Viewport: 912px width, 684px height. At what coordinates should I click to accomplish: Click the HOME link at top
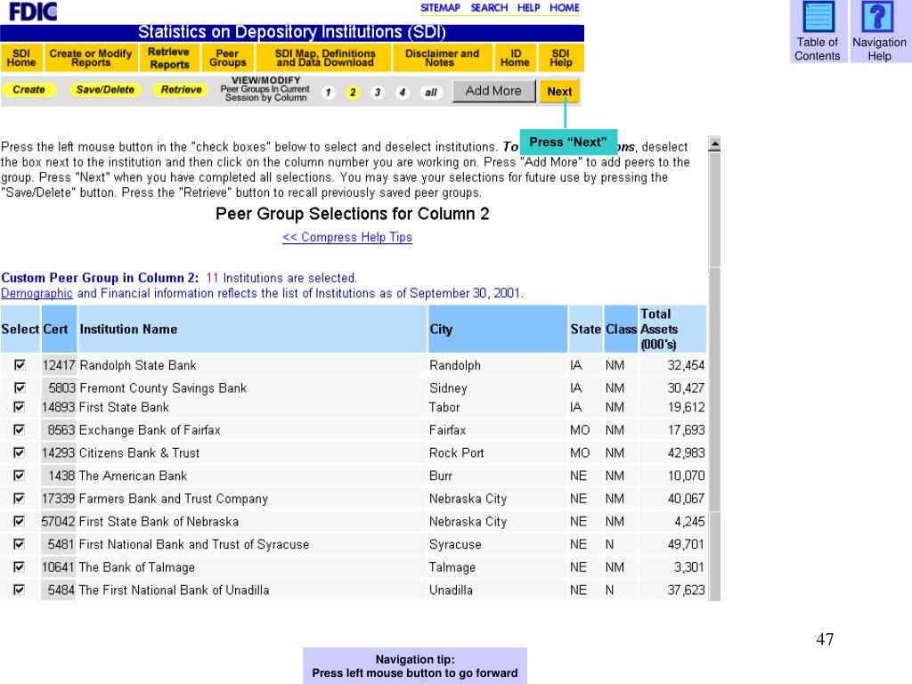pos(565,7)
